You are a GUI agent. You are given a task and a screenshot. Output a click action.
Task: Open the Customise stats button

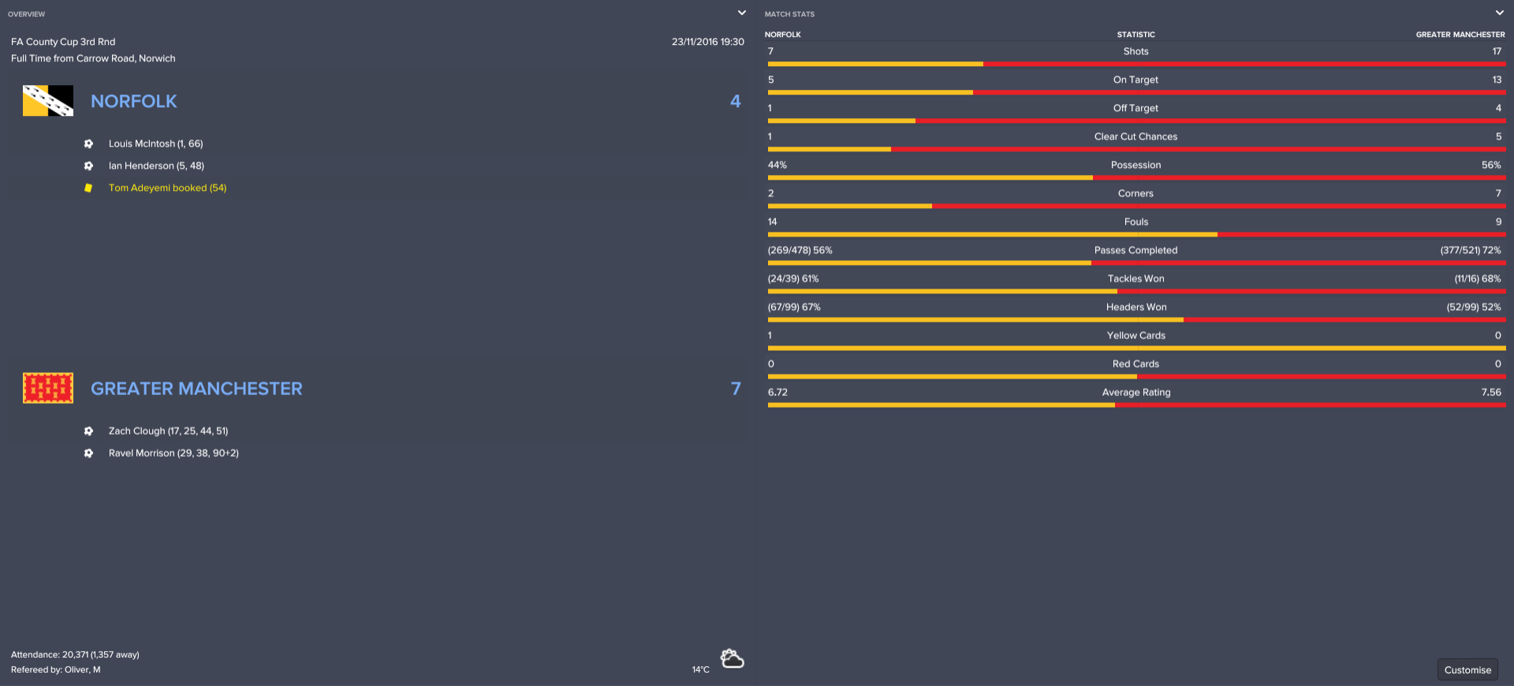point(1467,669)
